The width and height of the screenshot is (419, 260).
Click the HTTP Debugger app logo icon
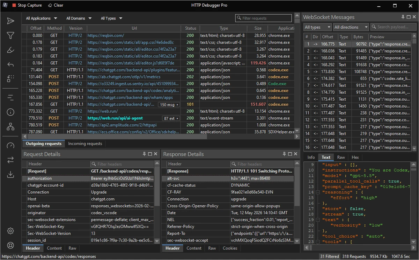pos(5,5)
